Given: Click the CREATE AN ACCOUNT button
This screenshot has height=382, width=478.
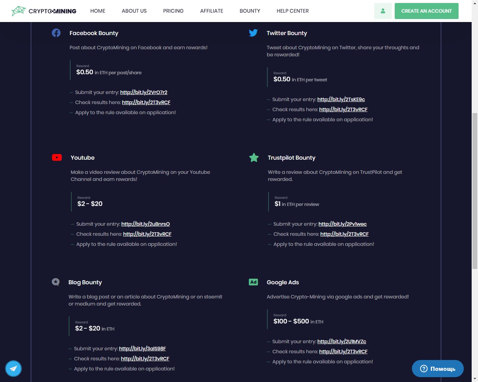Looking at the screenshot, I should pos(426,11).
